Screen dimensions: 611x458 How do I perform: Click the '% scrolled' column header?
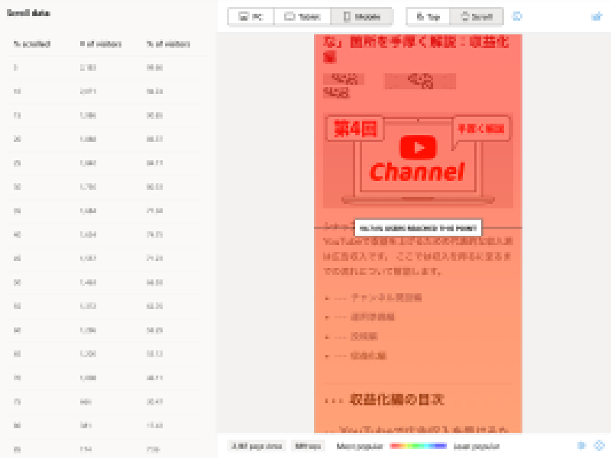coord(32,44)
